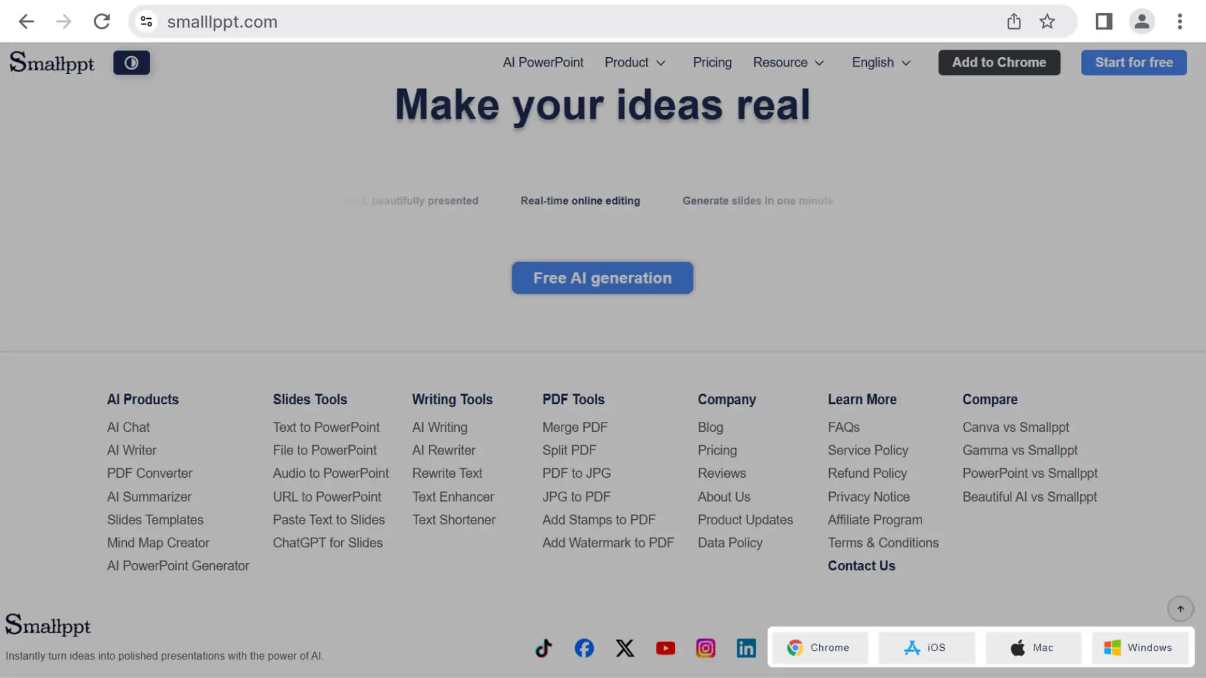Open the Mind Map Creator link
This screenshot has height=678, width=1206.
click(x=158, y=543)
